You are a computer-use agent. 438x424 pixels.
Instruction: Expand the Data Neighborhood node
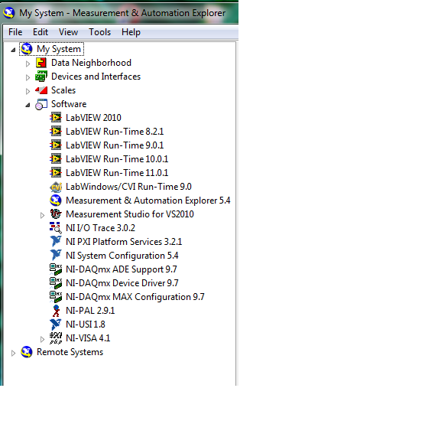(x=28, y=64)
